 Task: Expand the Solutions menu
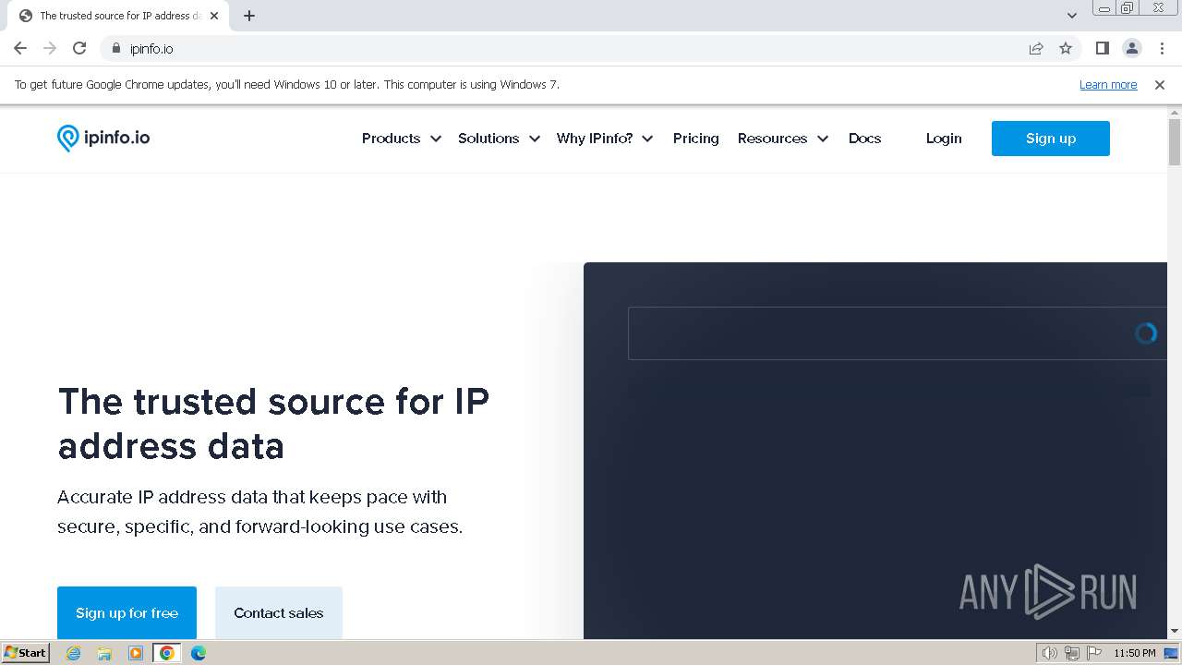click(499, 139)
